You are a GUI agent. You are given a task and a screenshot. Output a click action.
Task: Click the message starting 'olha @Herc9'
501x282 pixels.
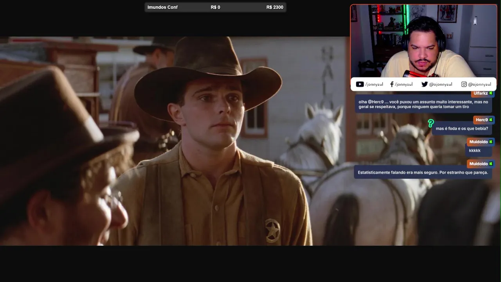[423, 104]
